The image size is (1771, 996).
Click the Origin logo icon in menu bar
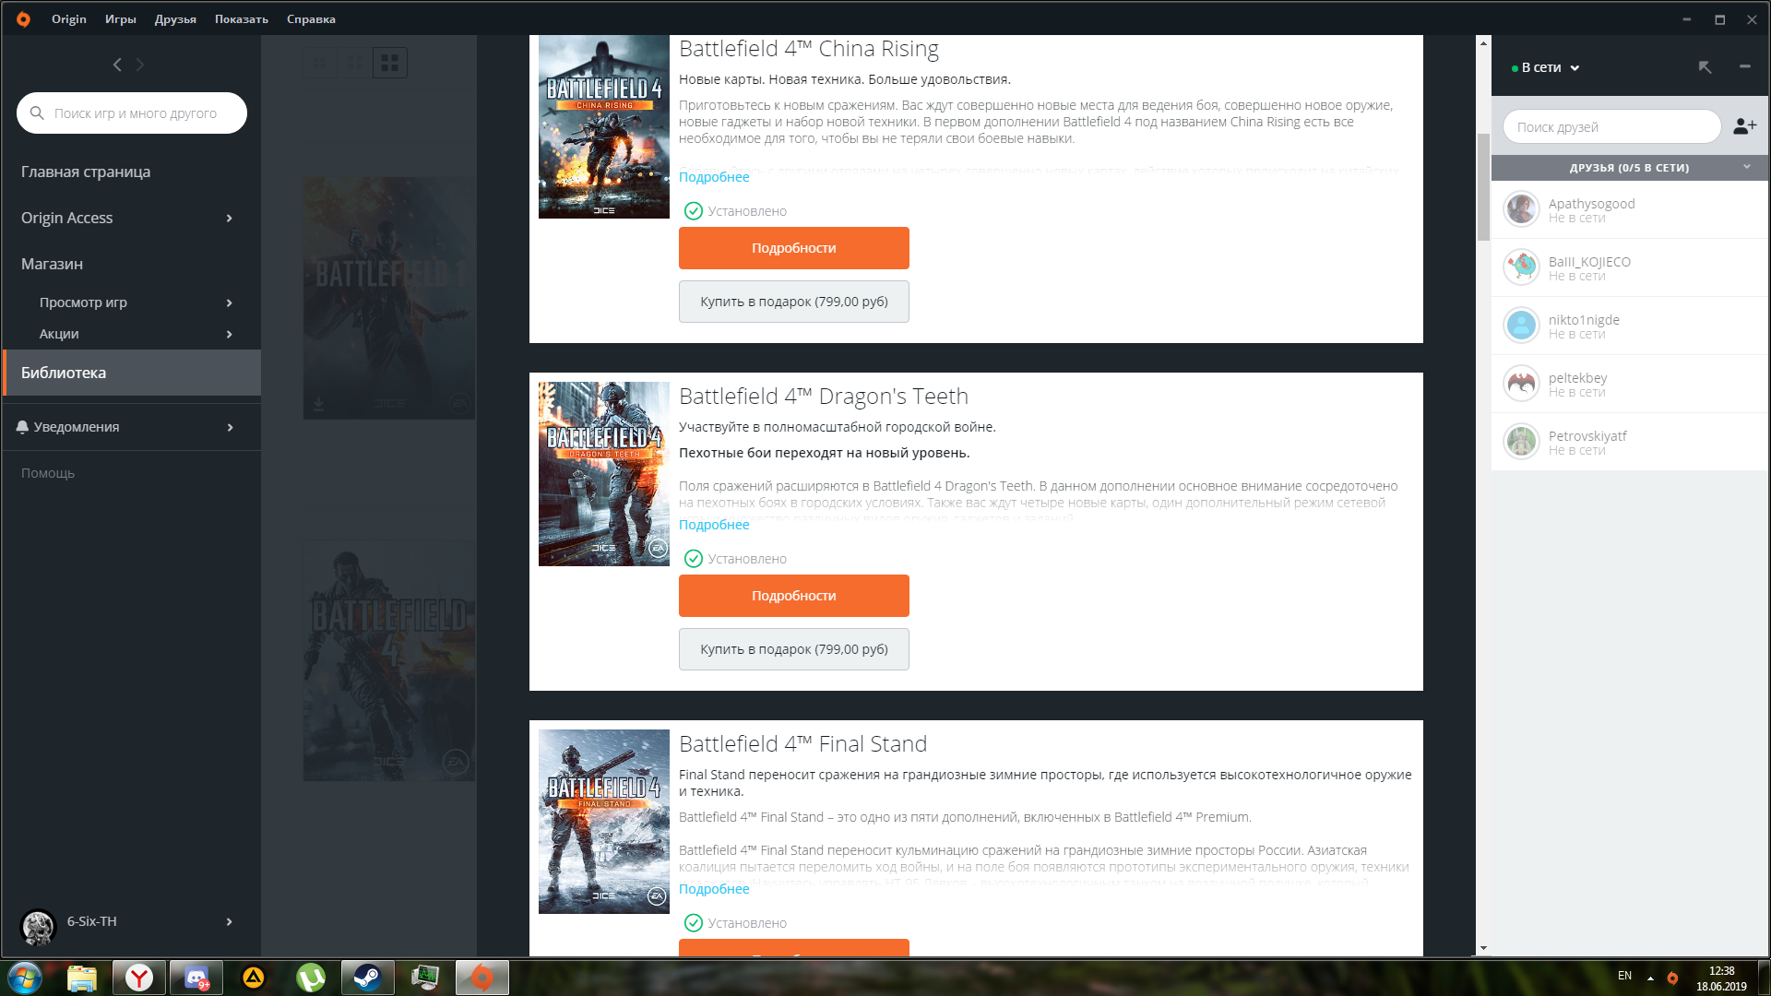pyautogui.click(x=23, y=18)
